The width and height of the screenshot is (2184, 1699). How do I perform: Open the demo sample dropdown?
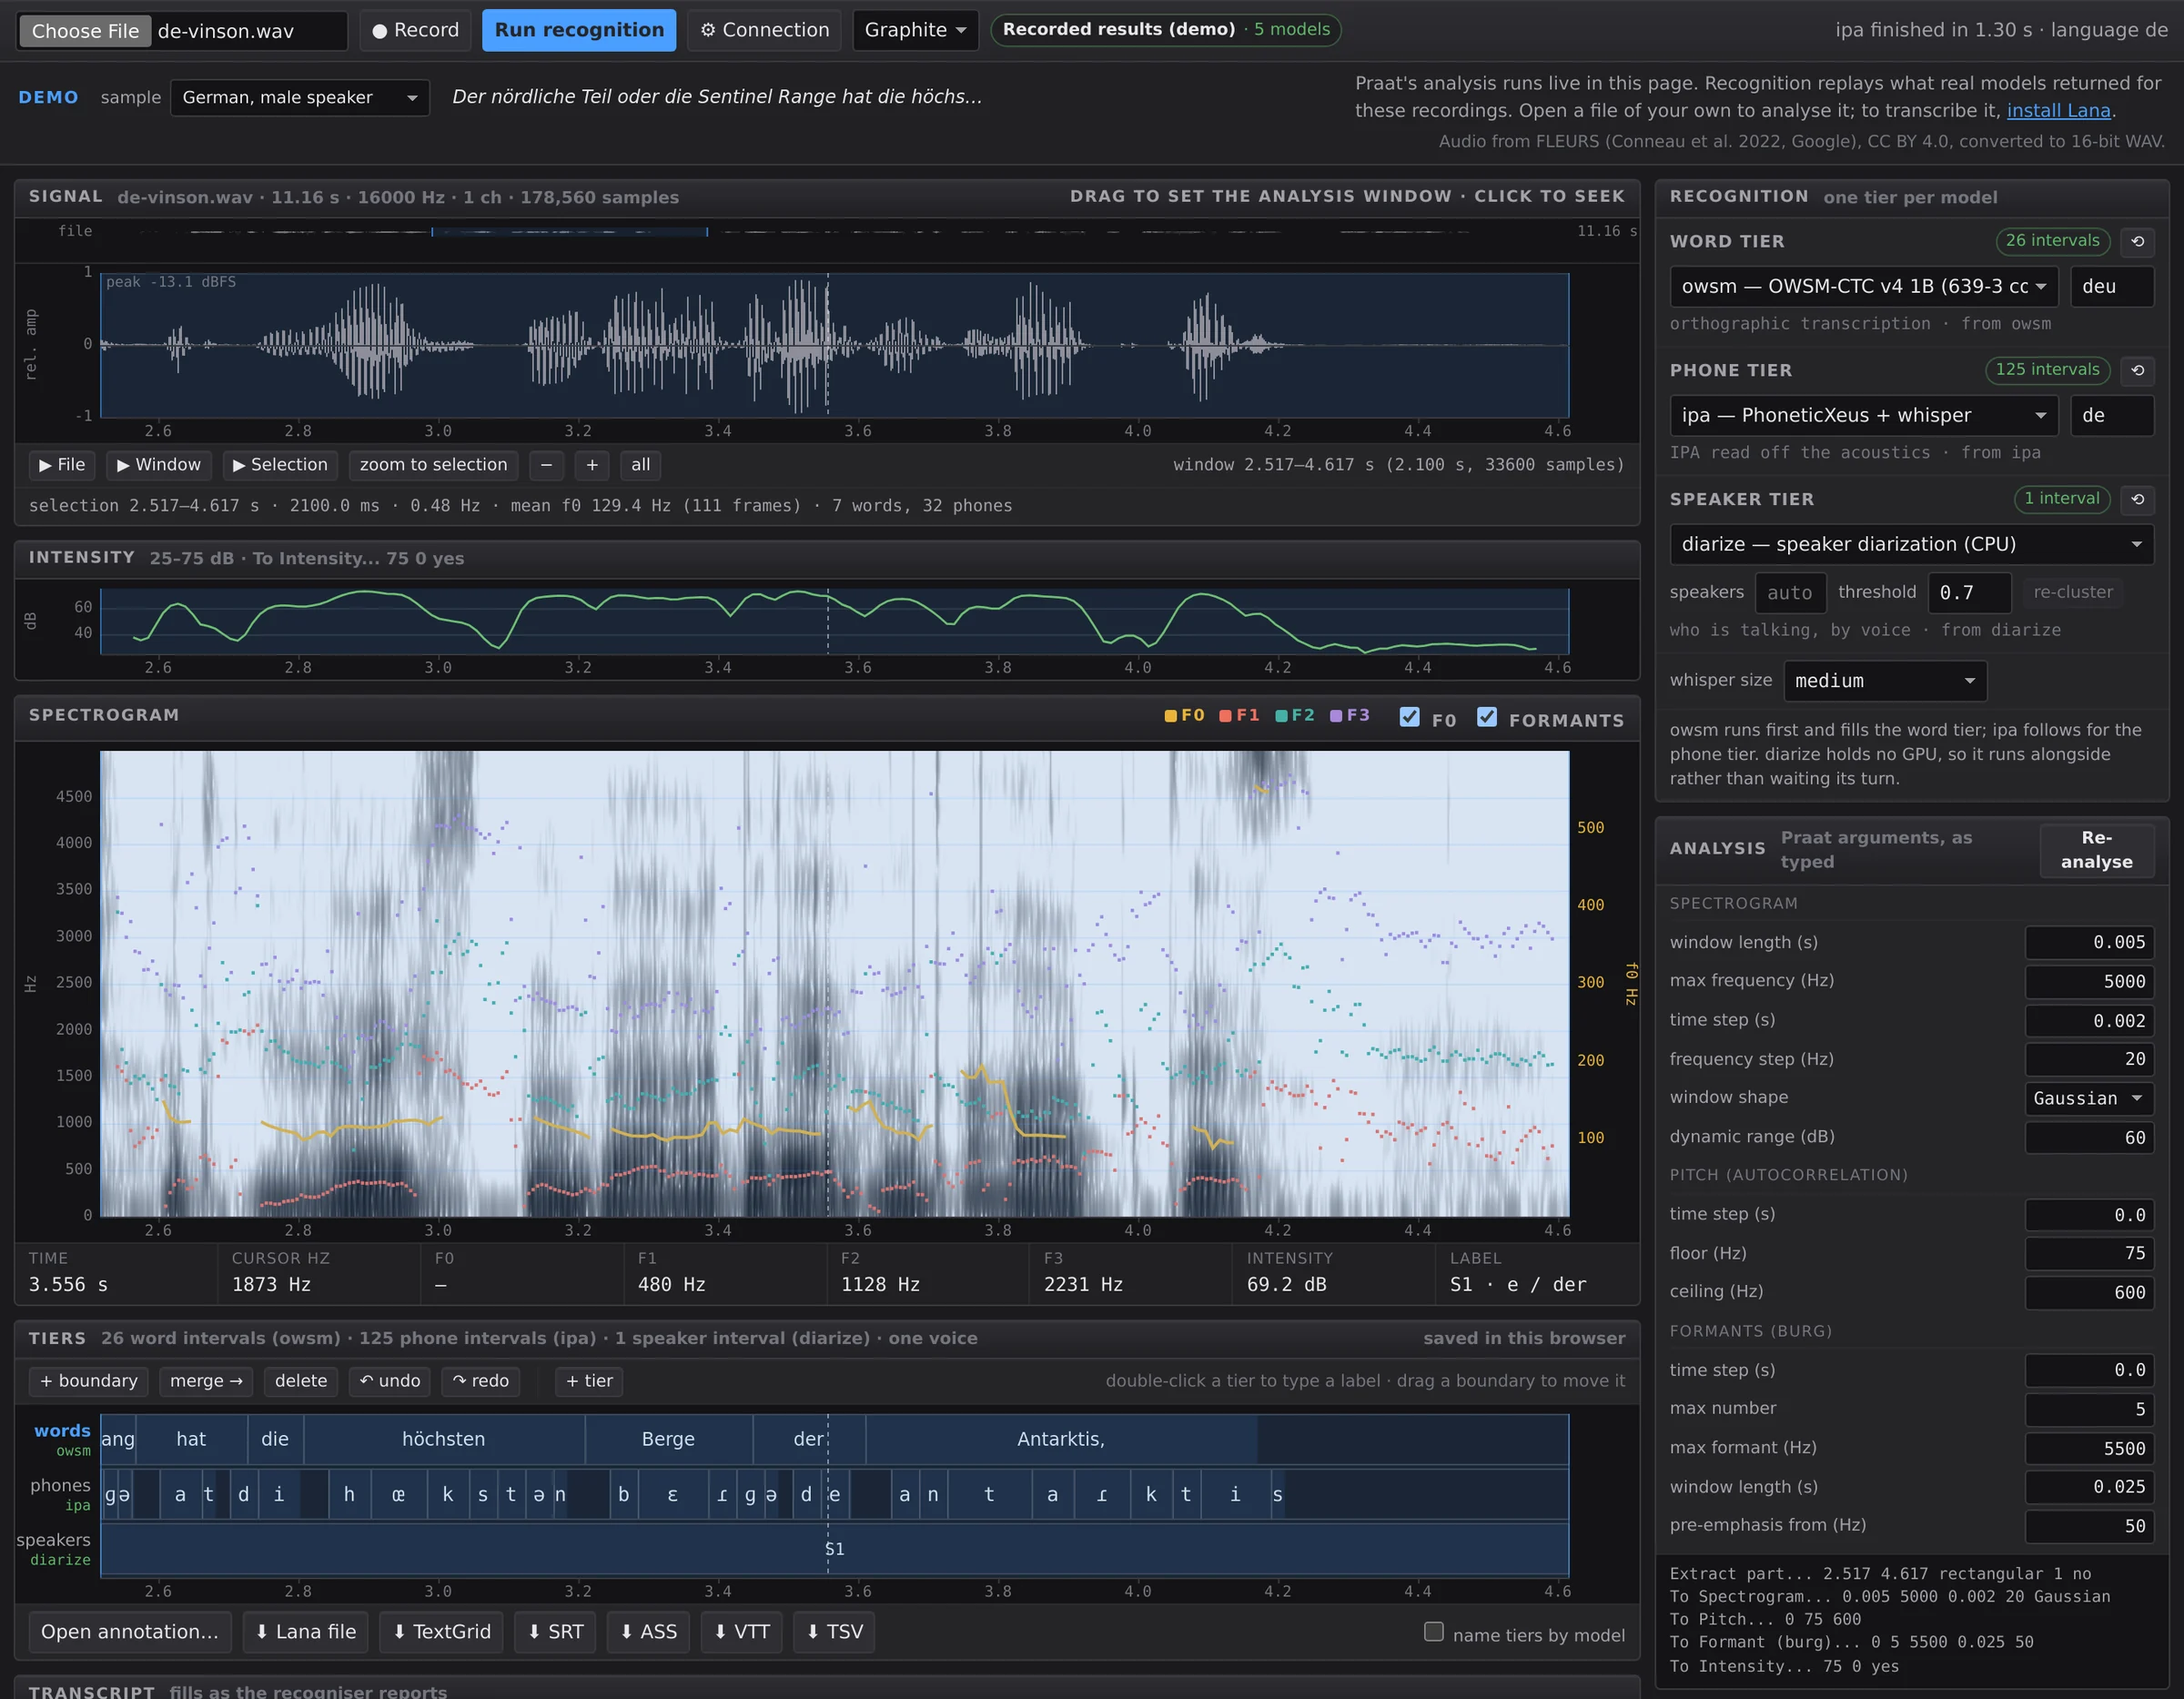[300, 97]
